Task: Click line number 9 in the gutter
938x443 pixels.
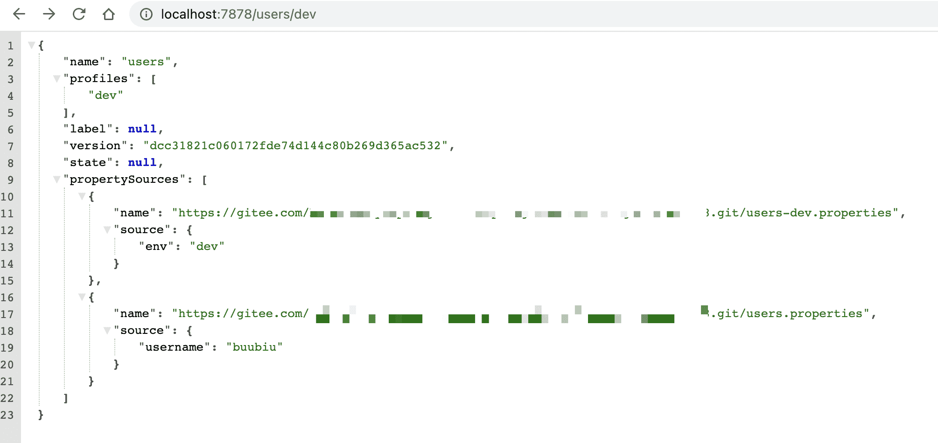Action: coord(10,180)
